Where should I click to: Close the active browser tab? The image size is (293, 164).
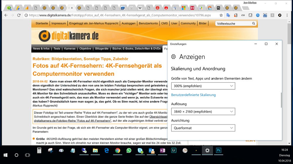(x=72, y=8)
